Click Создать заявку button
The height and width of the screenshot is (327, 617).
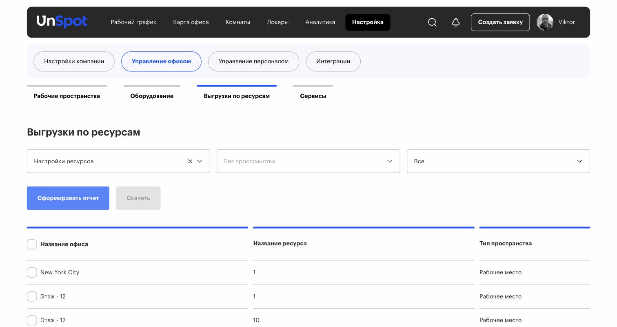pyautogui.click(x=500, y=22)
